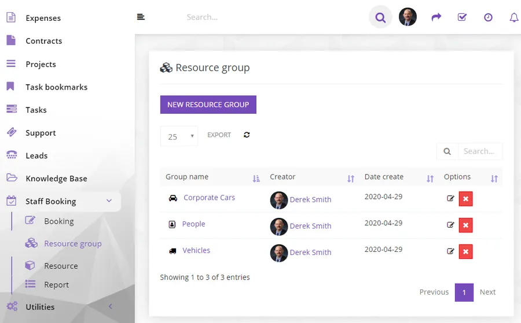Delete the Vehicles resource group
Image resolution: width=521 pixels, height=323 pixels.
[x=465, y=252]
